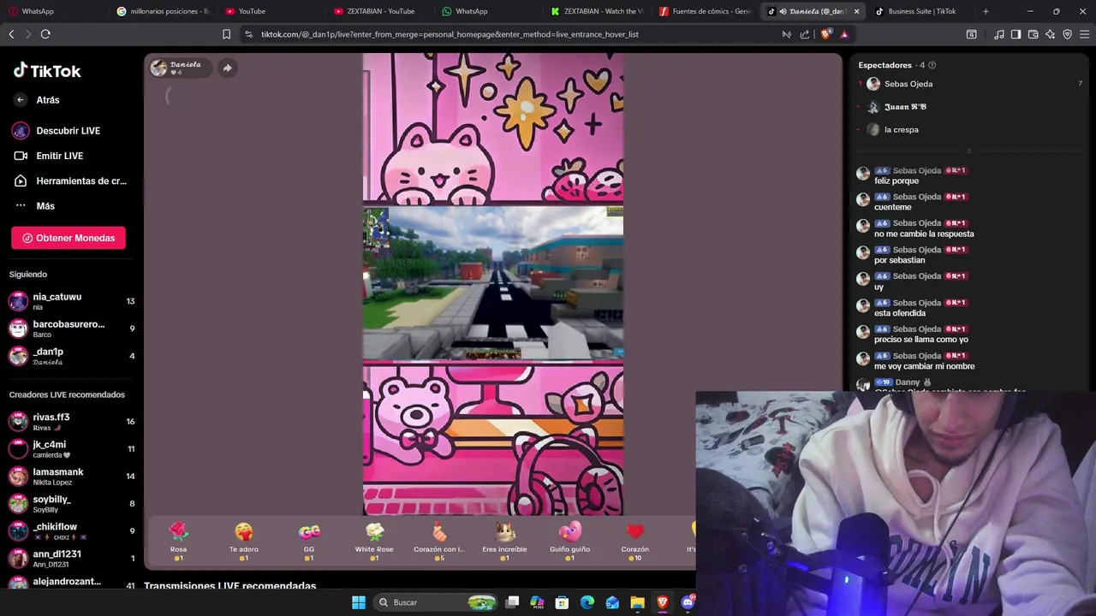This screenshot has height=616, width=1096.
Task: Open Discord from the taskbar
Action: click(x=688, y=602)
